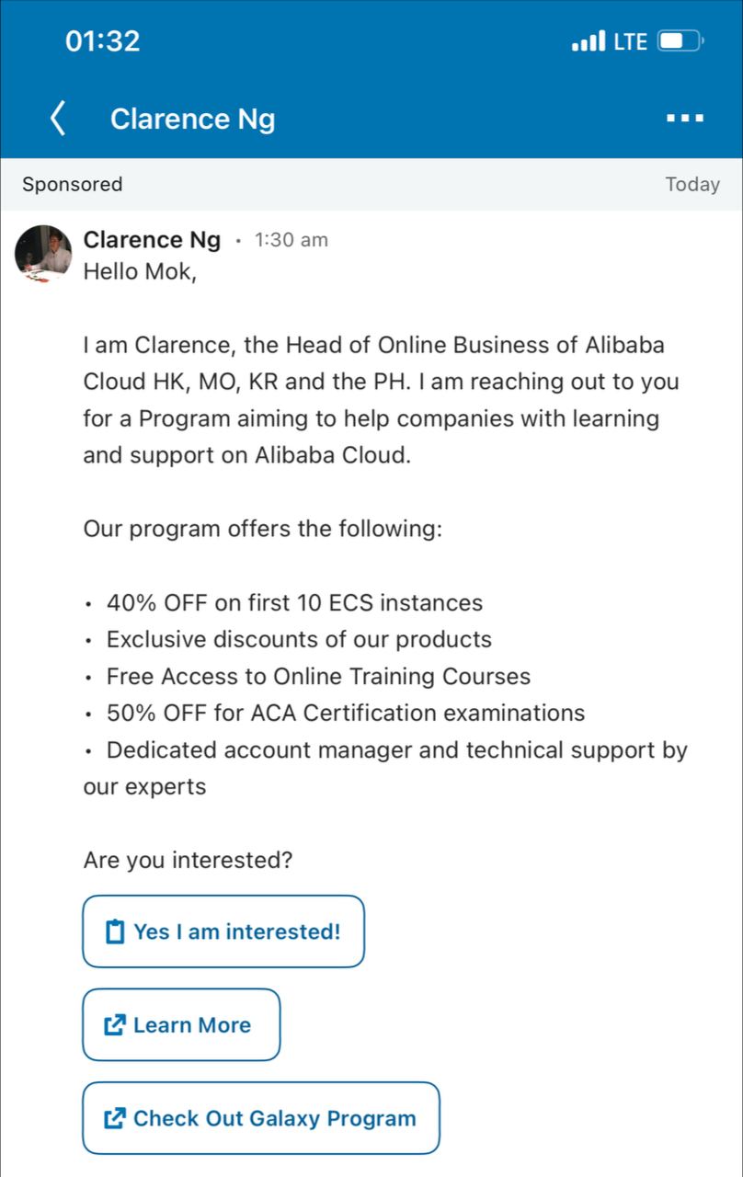Tap the battery indicator in status bar

pos(681,41)
